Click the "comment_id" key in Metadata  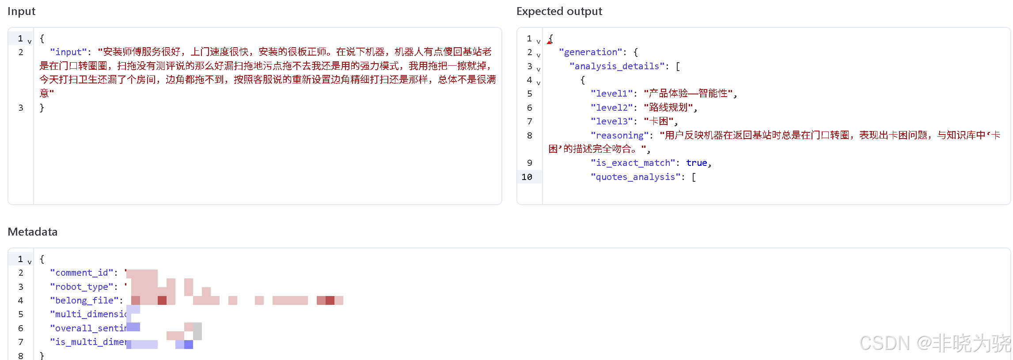(x=82, y=273)
